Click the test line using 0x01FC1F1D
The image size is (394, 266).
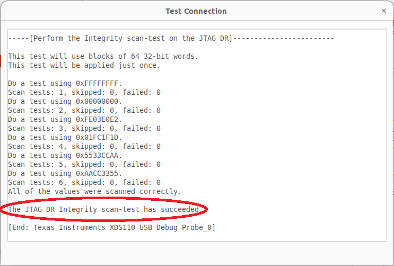[65, 137]
